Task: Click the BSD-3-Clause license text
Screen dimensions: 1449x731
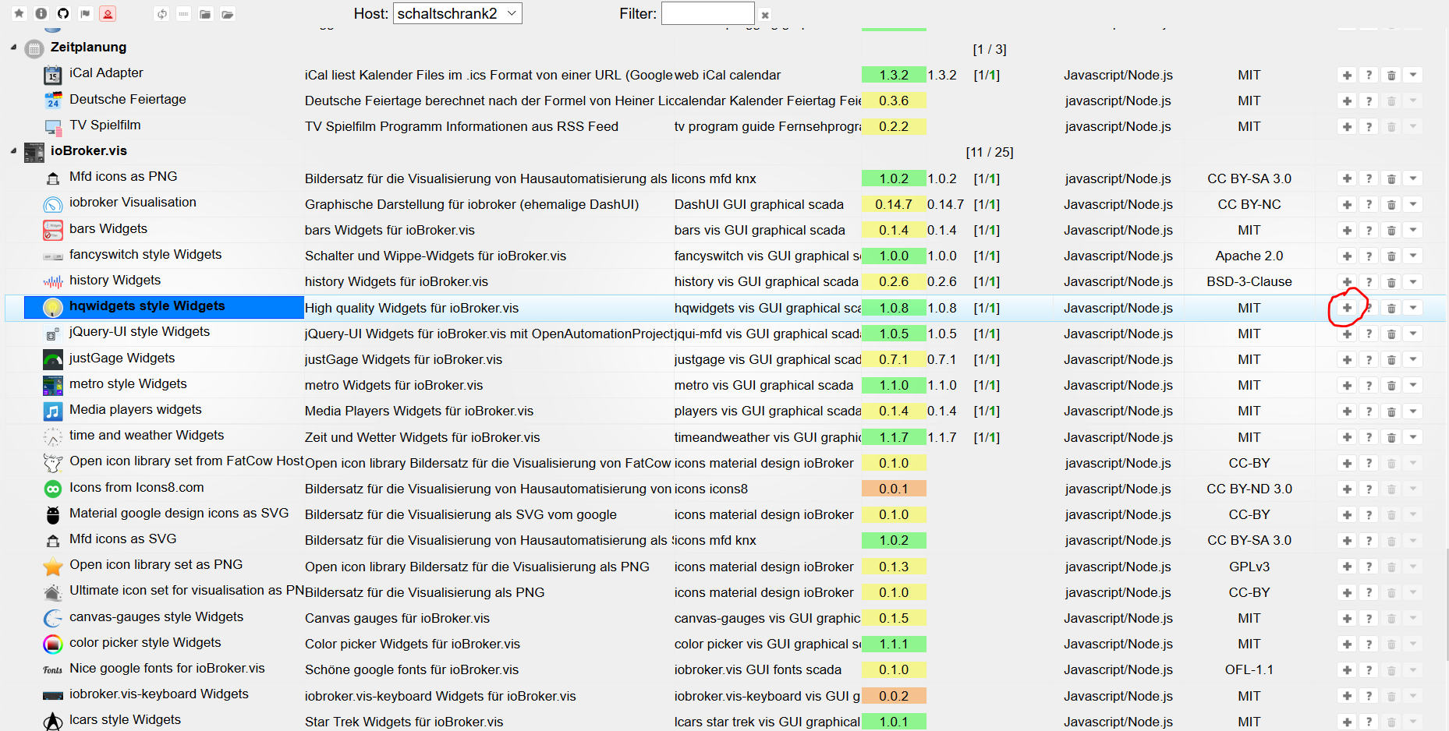Action: point(1249,282)
